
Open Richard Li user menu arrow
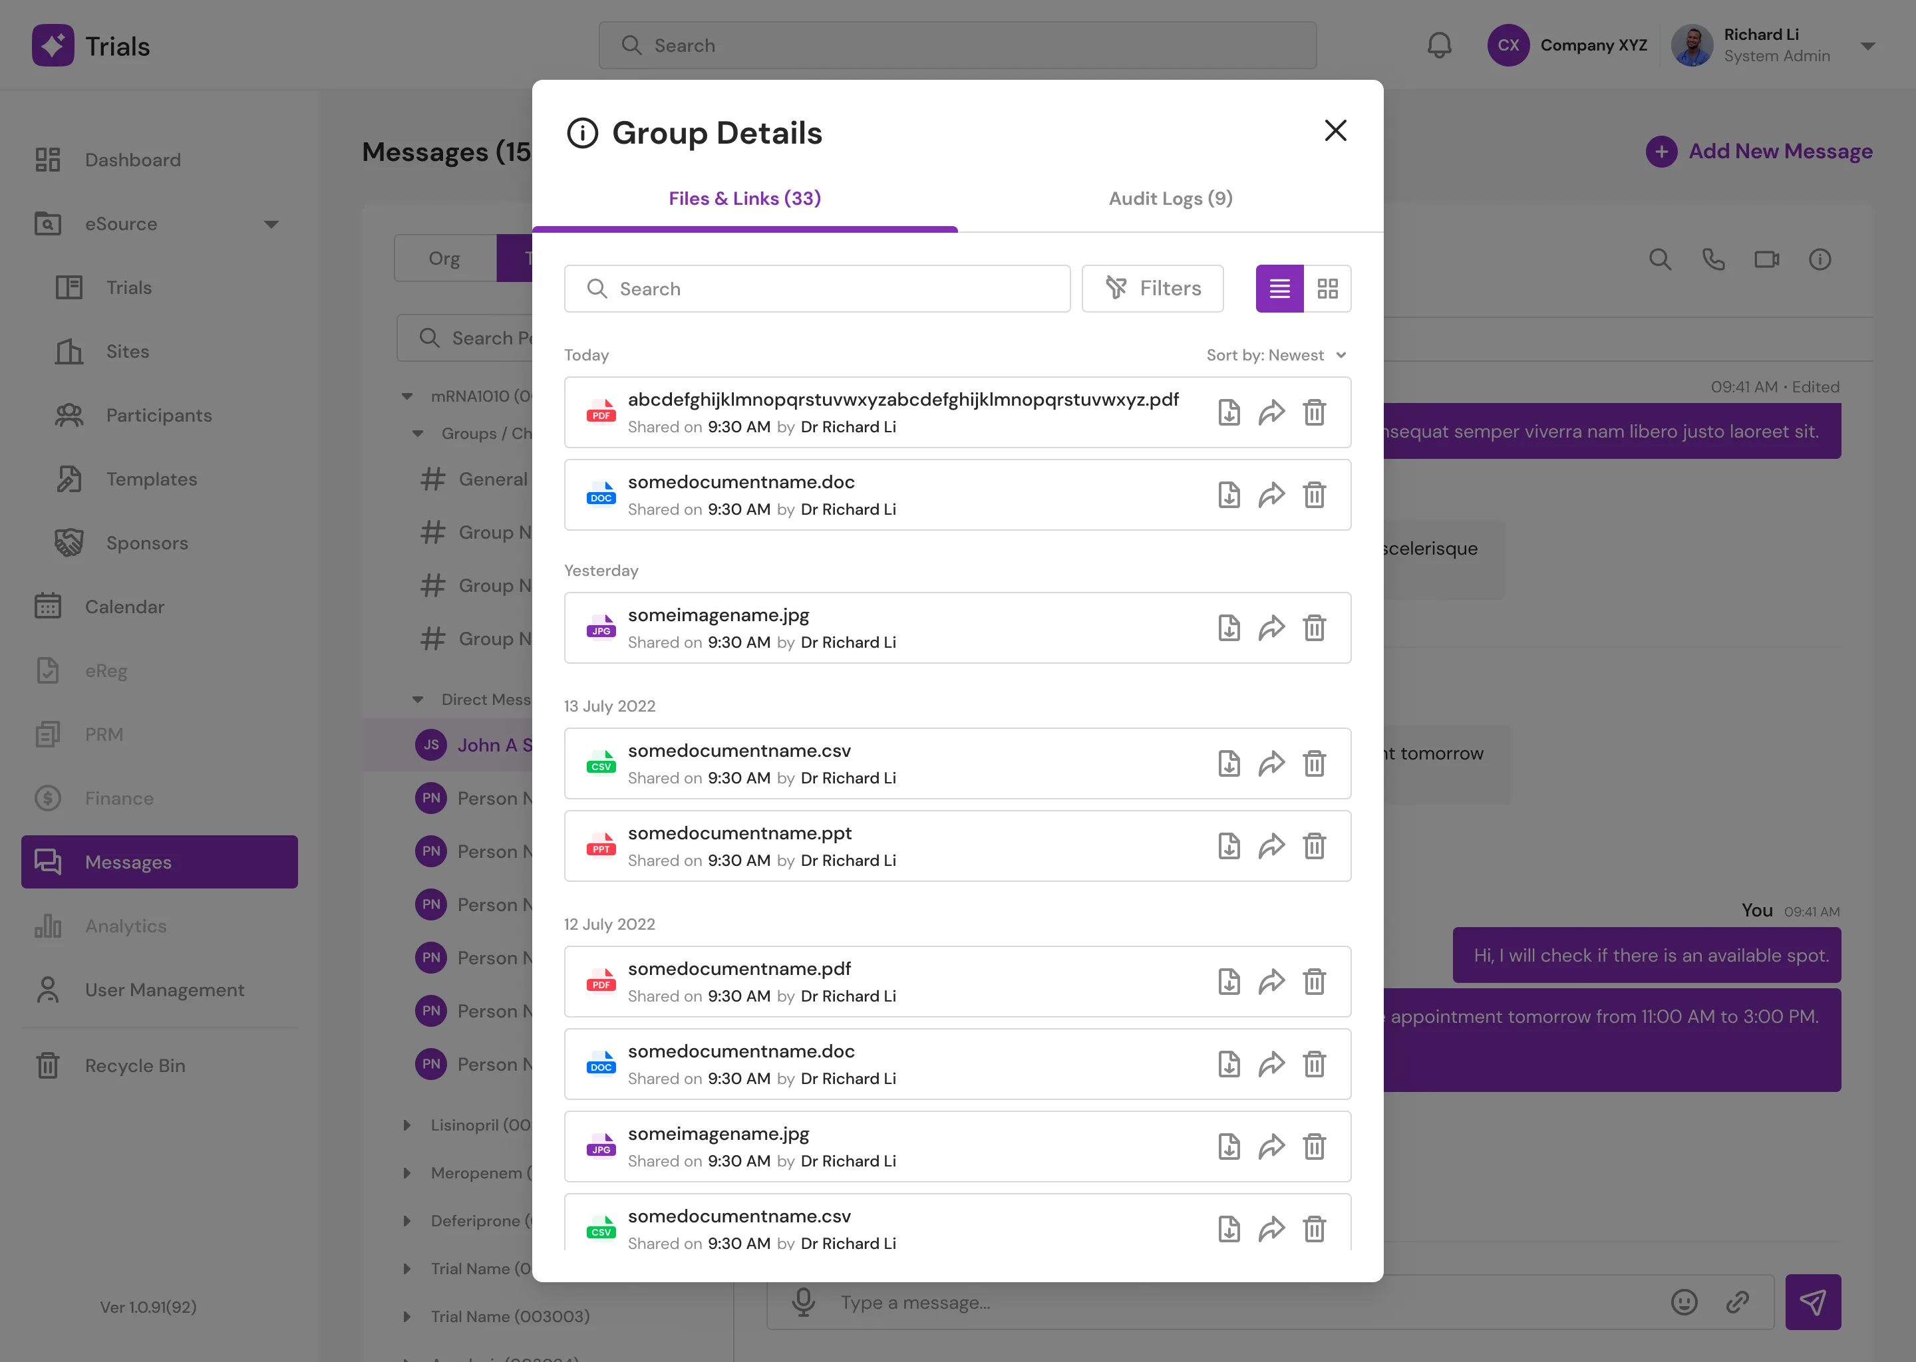1867,46
